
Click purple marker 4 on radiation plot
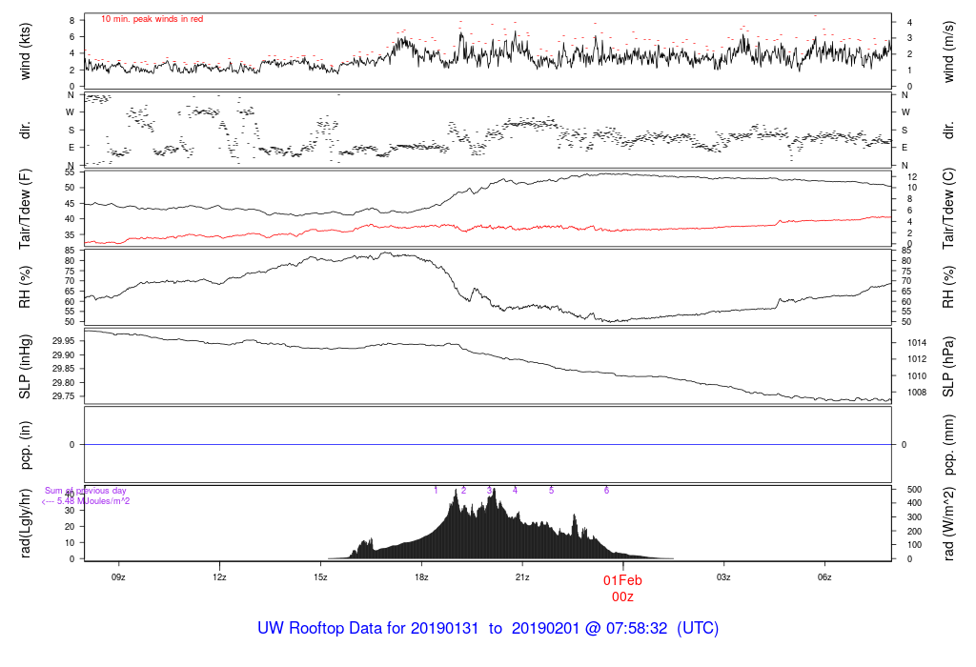[x=515, y=491]
